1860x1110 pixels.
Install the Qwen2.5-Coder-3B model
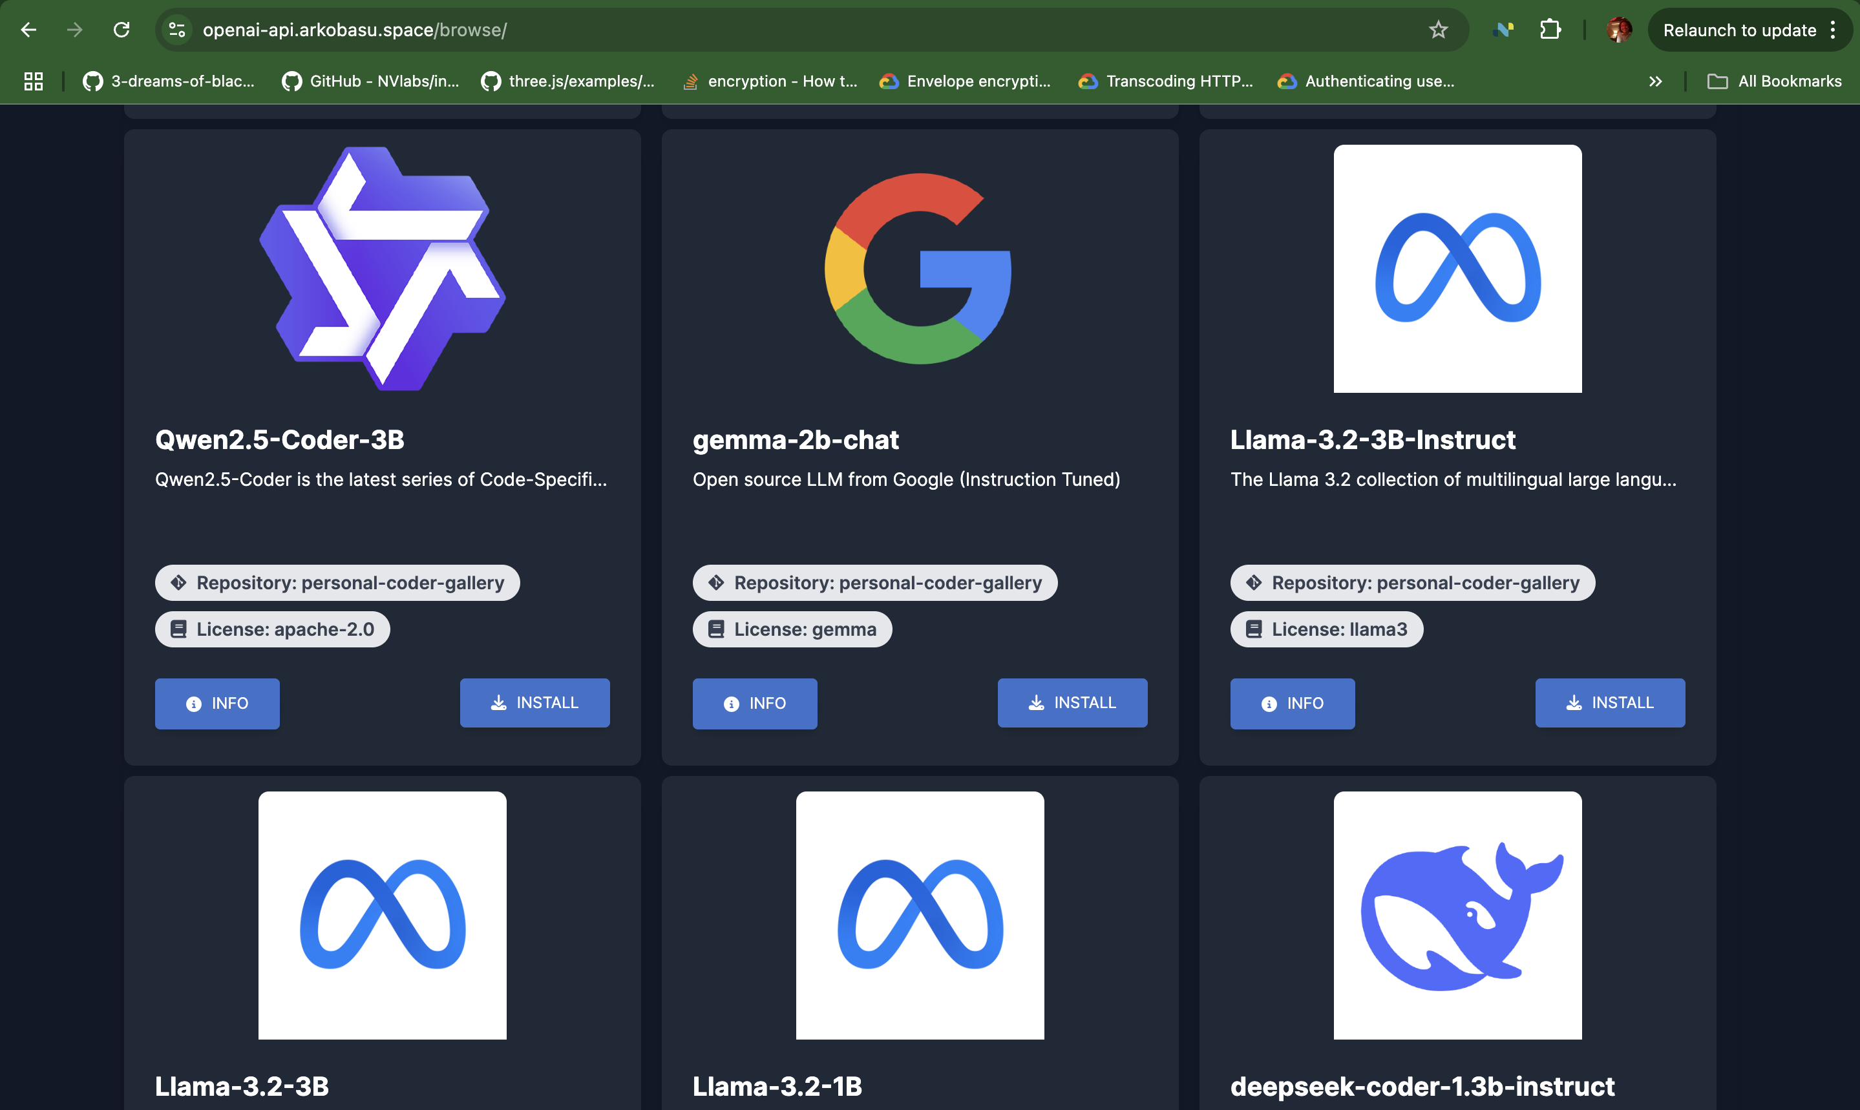(534, 702)
